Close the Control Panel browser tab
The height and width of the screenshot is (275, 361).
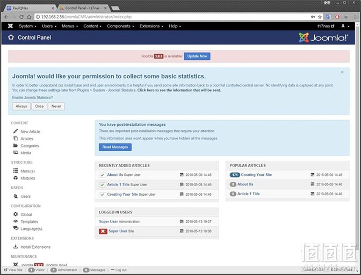tap(105, 8)
